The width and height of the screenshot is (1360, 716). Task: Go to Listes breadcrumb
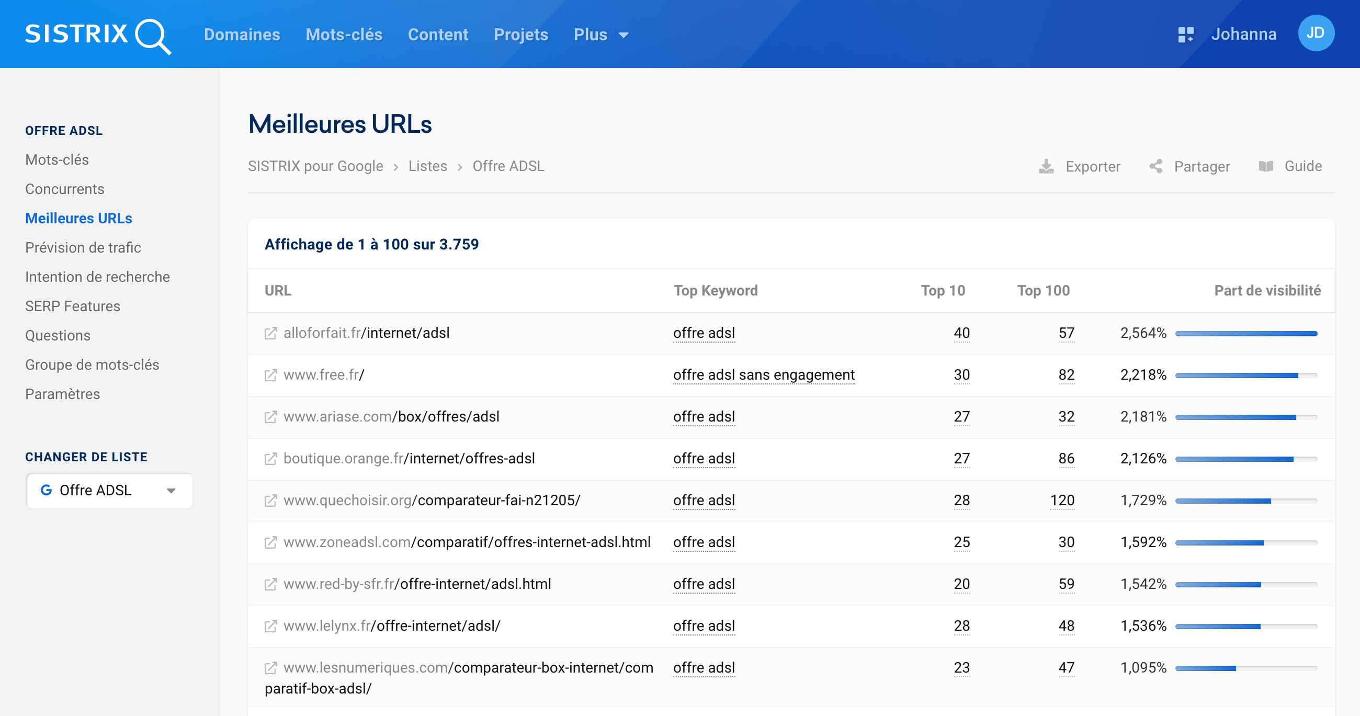click(428, 166)
